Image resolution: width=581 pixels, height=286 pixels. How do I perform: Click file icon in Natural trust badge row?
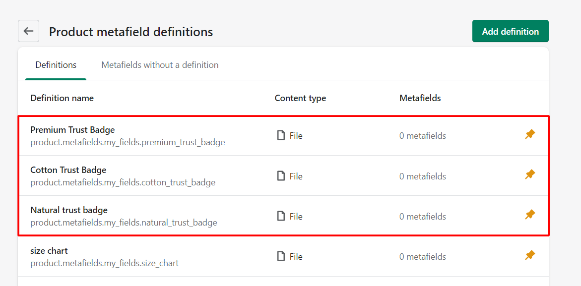[x=281, y=216]
